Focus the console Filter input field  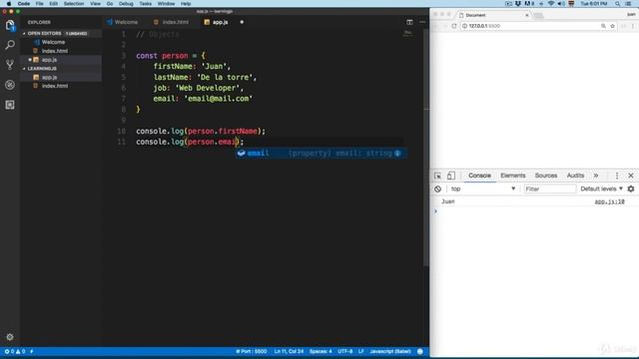(x=550, y=188)
